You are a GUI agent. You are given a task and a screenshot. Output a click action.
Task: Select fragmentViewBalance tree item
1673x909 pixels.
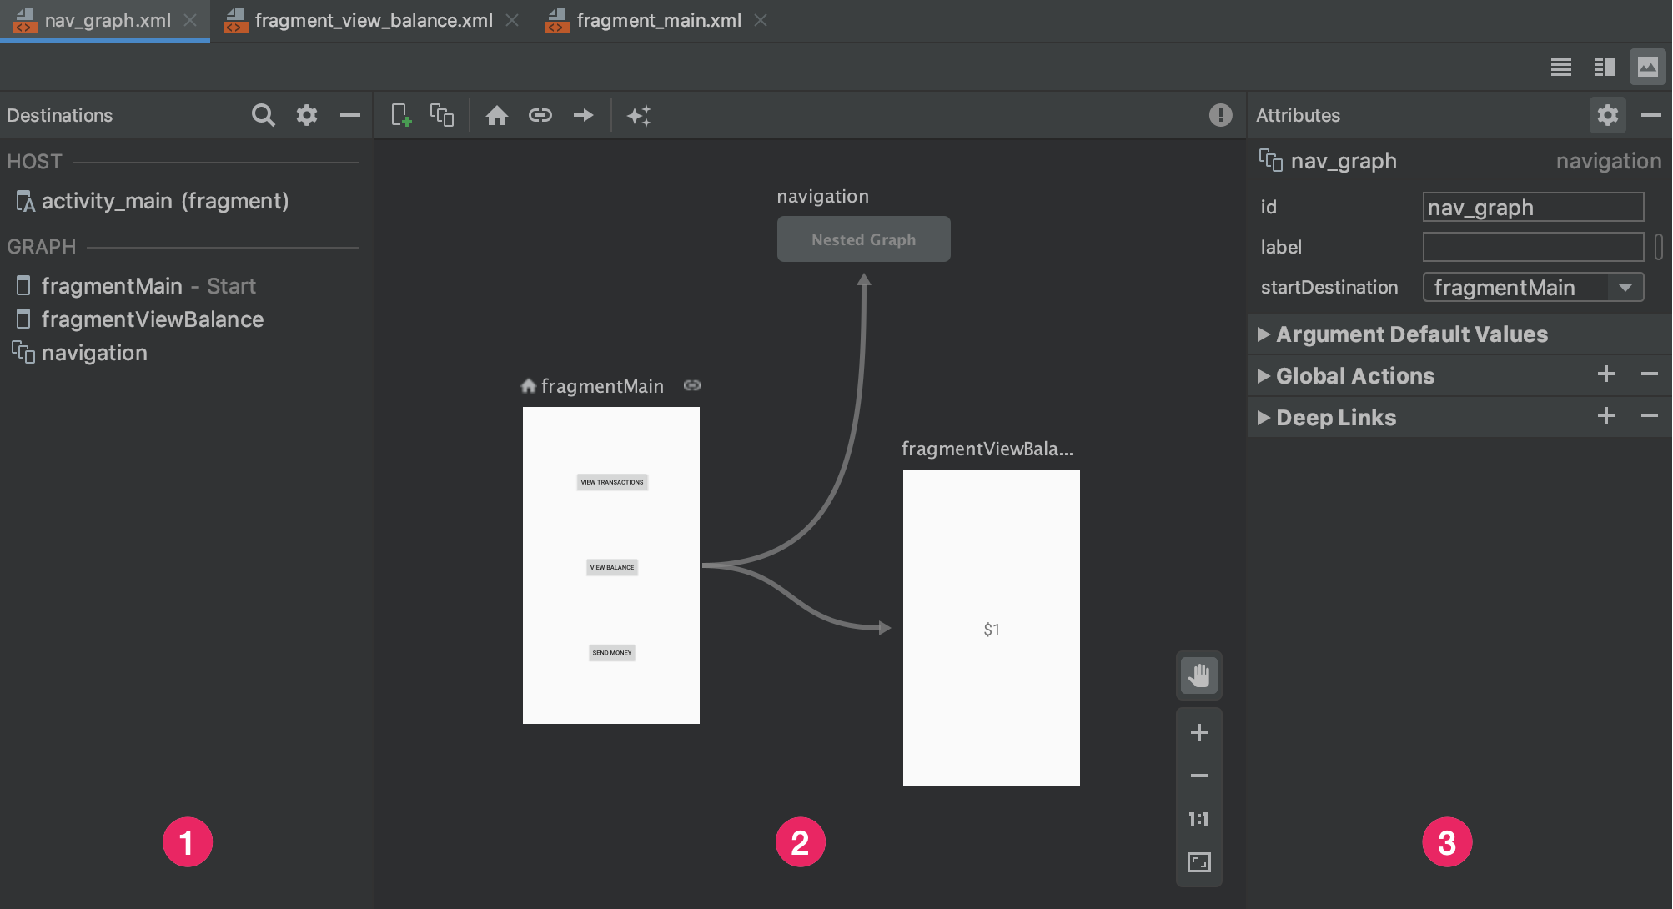[151, 318]
